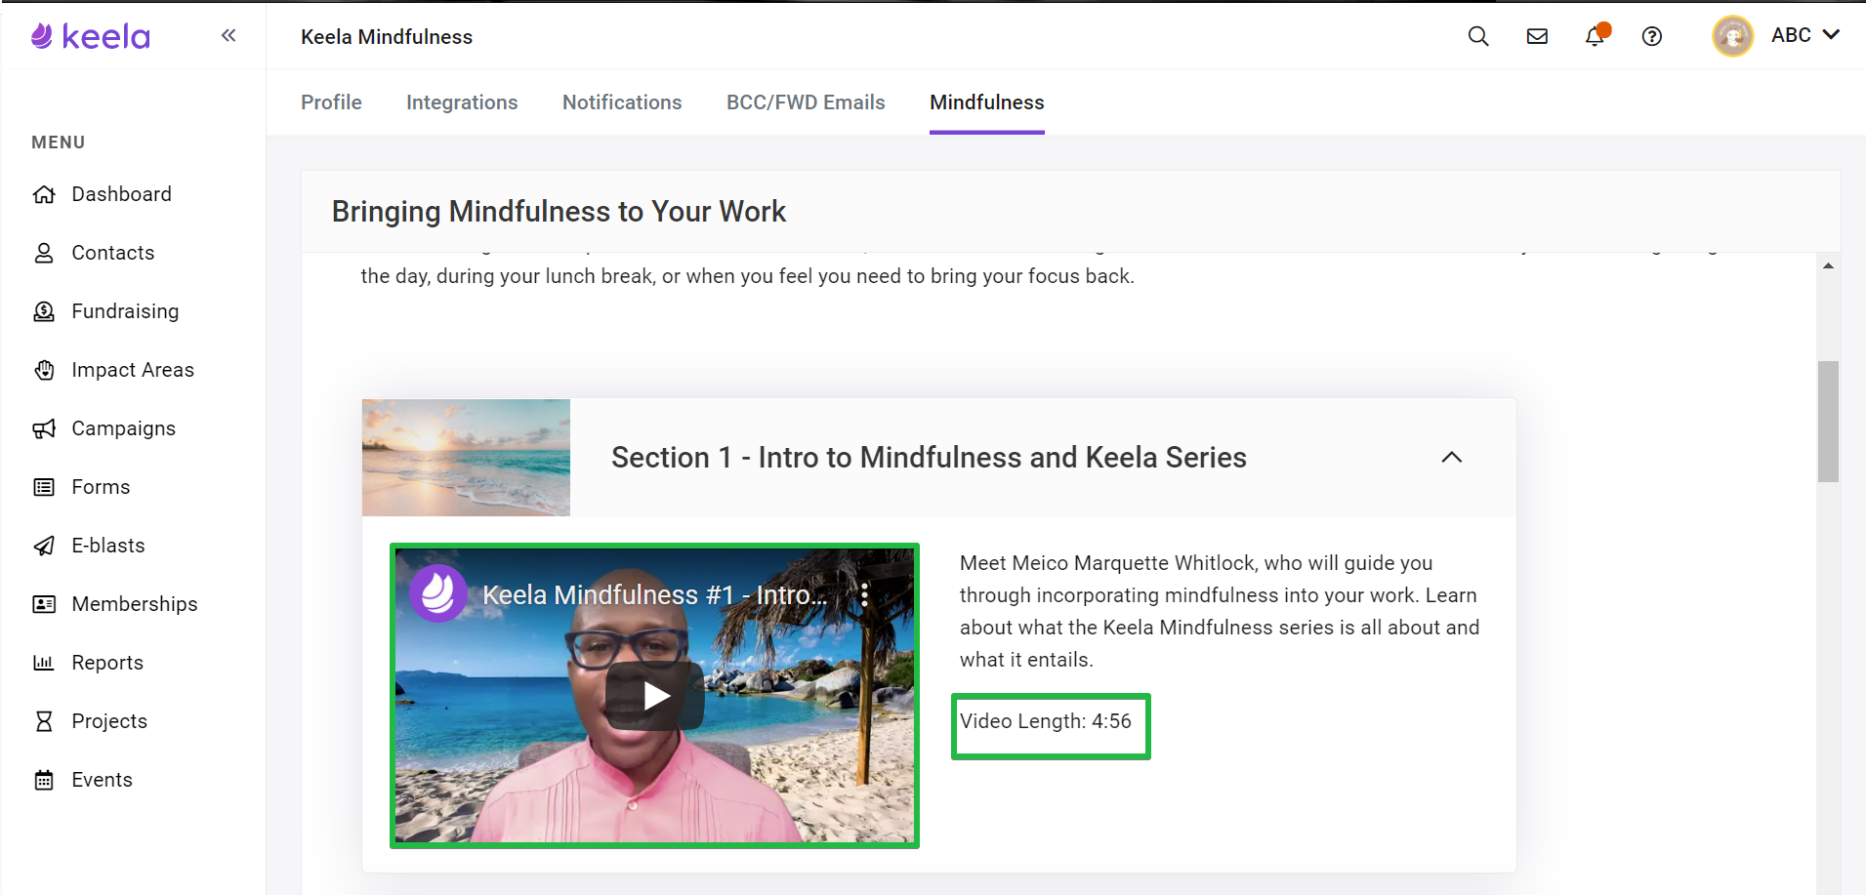1866x895 pixels.
Task: Open the help question mark icon
Action: [x=1652, y=36]
